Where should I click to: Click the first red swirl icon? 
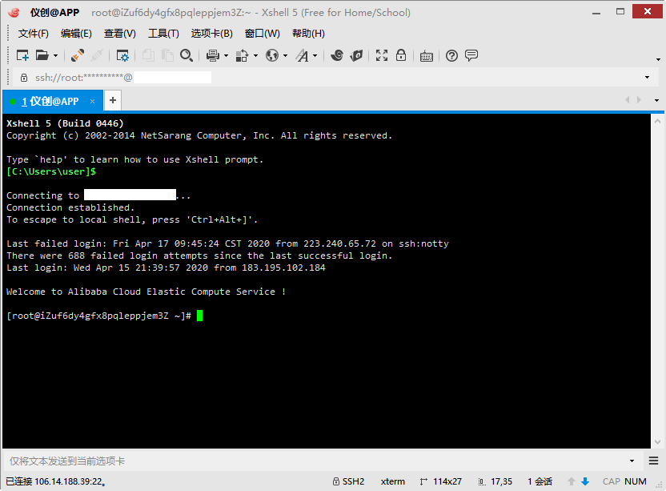click(x=337, y=55)
